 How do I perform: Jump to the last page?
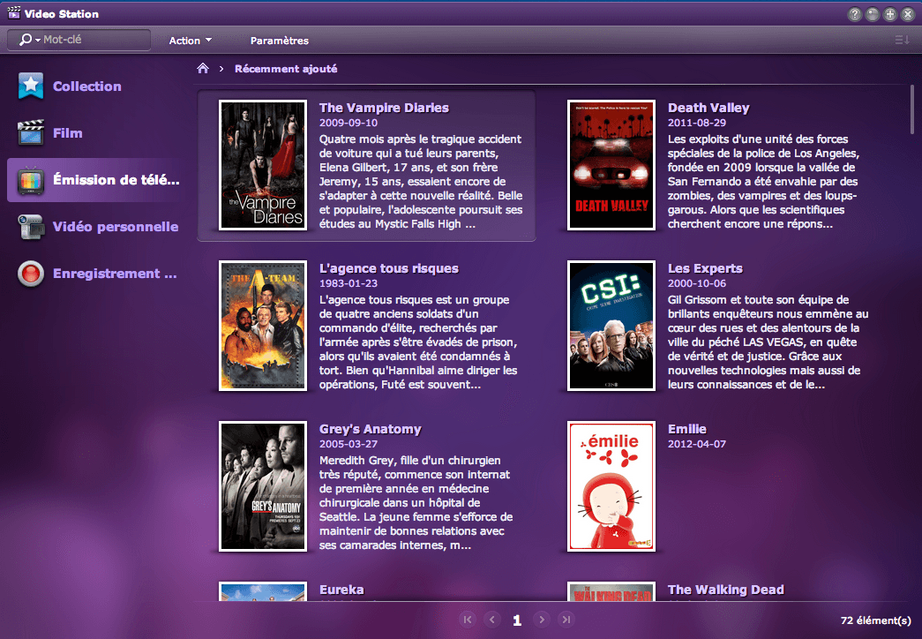pos(566,619)
